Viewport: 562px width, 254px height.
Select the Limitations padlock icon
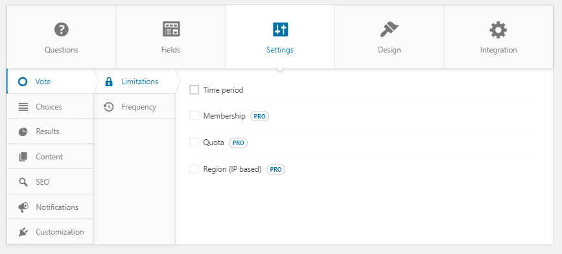pos(109,82)
